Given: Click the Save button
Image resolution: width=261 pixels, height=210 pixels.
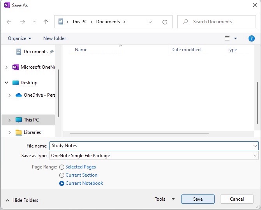Looking at the screenshot, I should tap(198, 199).
